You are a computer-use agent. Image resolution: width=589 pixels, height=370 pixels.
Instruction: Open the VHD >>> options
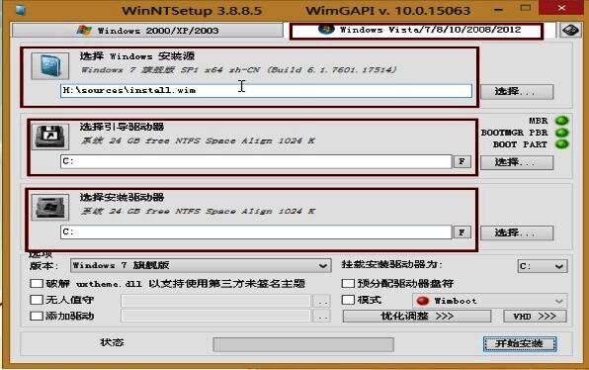(535, 317)
